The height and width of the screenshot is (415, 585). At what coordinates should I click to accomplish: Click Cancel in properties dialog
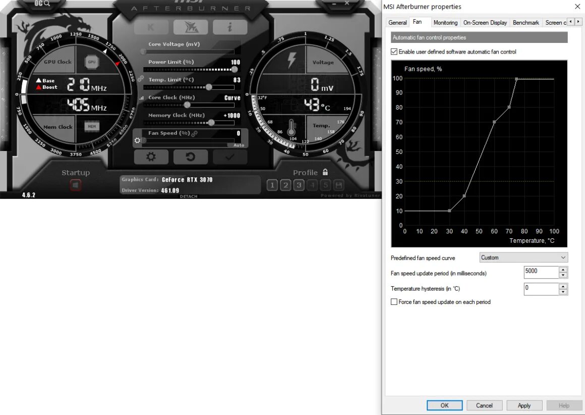coord(484,405)
